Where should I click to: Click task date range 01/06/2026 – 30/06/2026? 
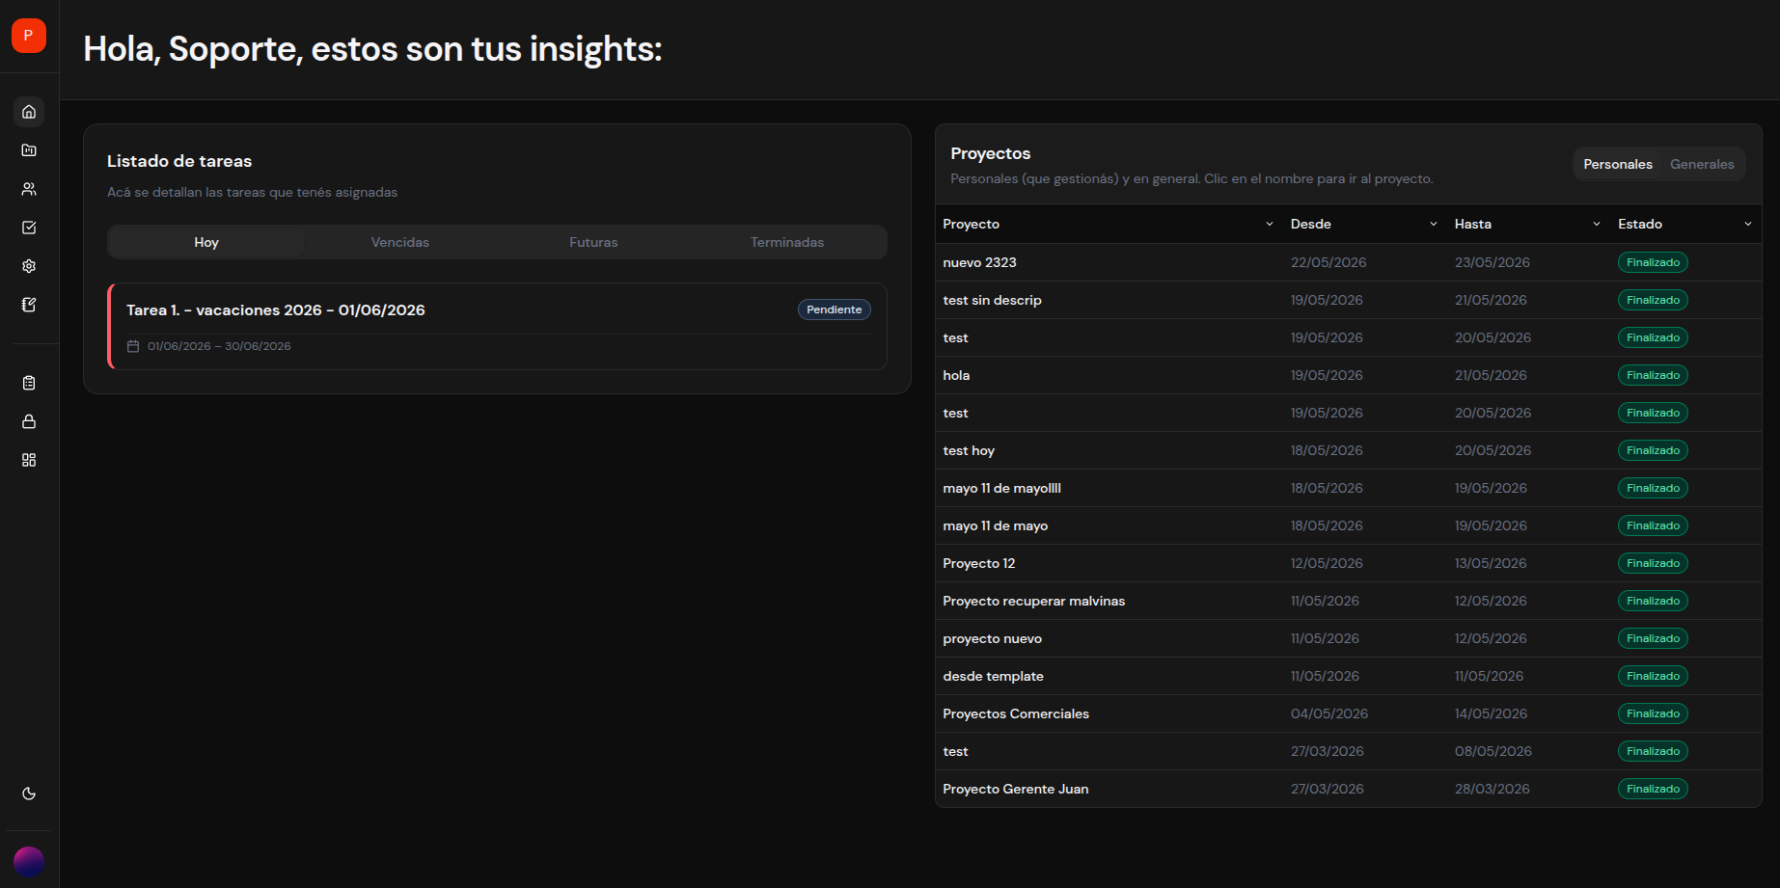point(219,346)
